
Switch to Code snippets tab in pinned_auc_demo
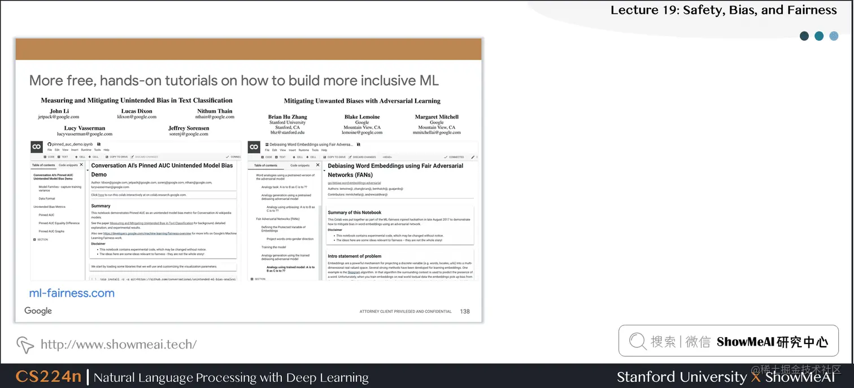point(68,165)
